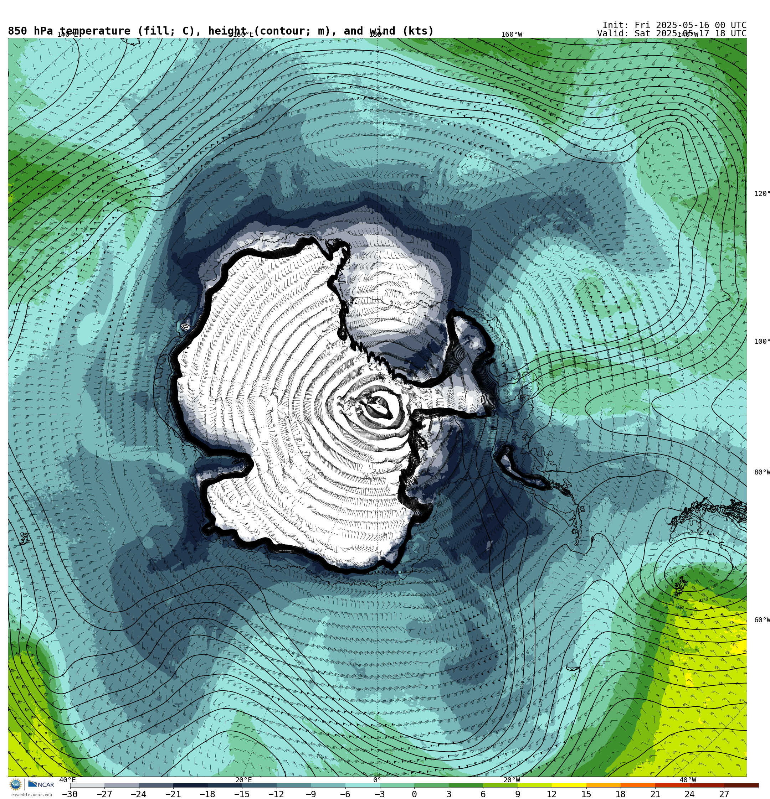Click the 160°W longitude label at the top

click(512, 34)
